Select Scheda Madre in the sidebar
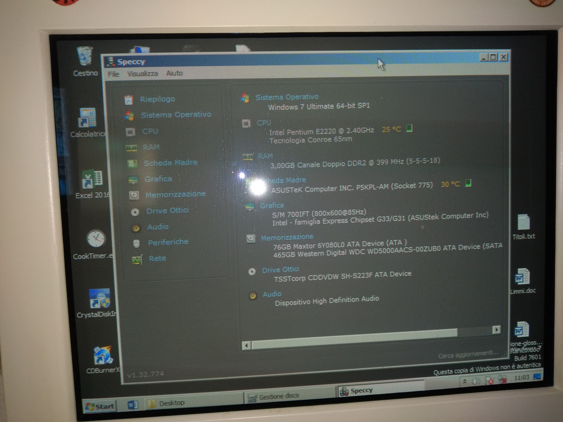563x422 pixels. point(170,162)
